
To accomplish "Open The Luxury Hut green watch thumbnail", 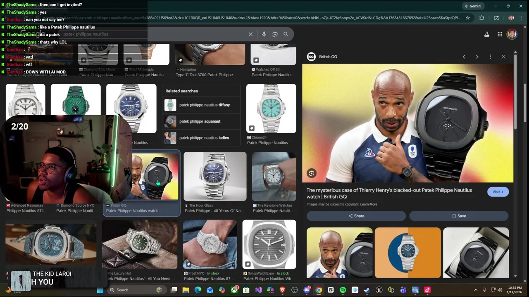I will point(140,244).
